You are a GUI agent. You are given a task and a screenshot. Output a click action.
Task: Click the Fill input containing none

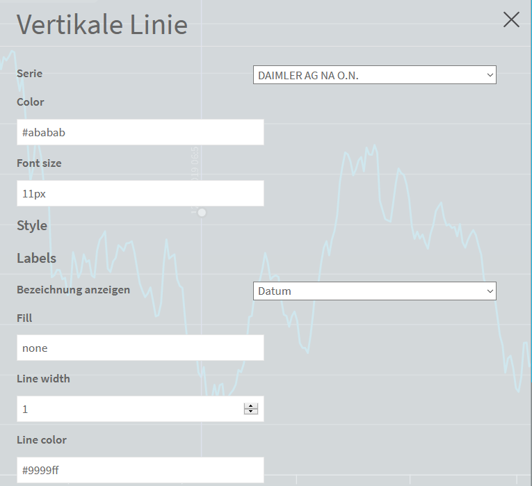140,348
